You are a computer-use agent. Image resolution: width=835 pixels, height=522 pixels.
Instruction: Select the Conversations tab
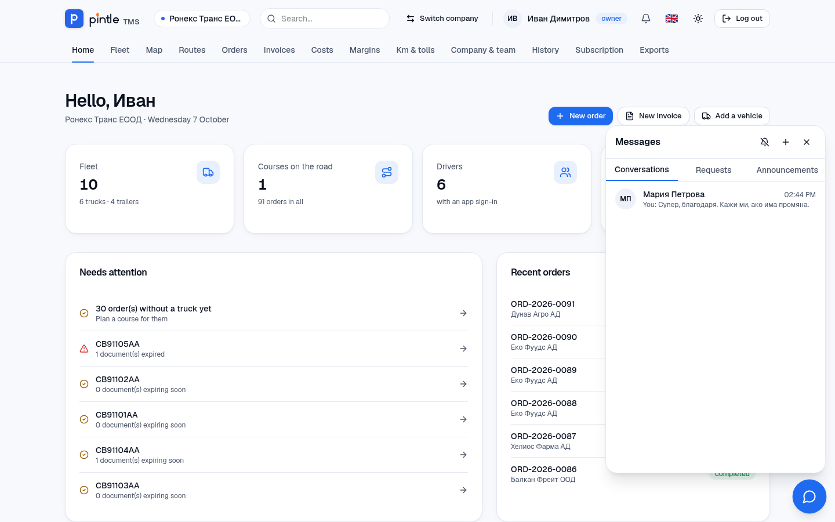642,169
